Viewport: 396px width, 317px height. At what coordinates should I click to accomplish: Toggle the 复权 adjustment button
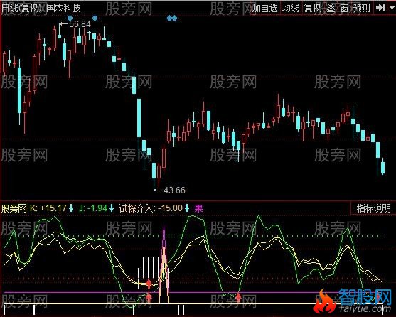click(x=313, y=9)
